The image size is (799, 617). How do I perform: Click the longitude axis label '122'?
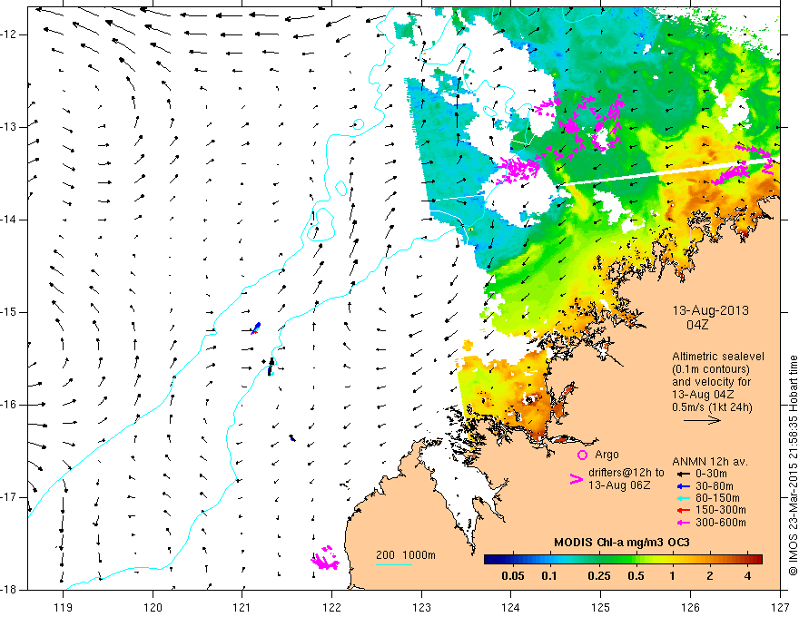331,607
